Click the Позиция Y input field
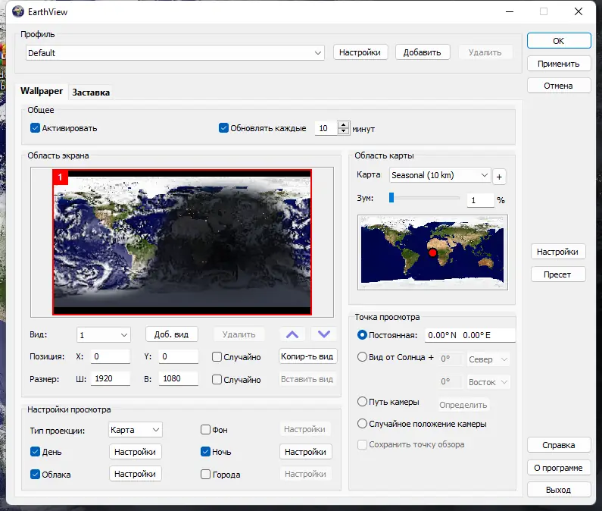 [179, 356]
